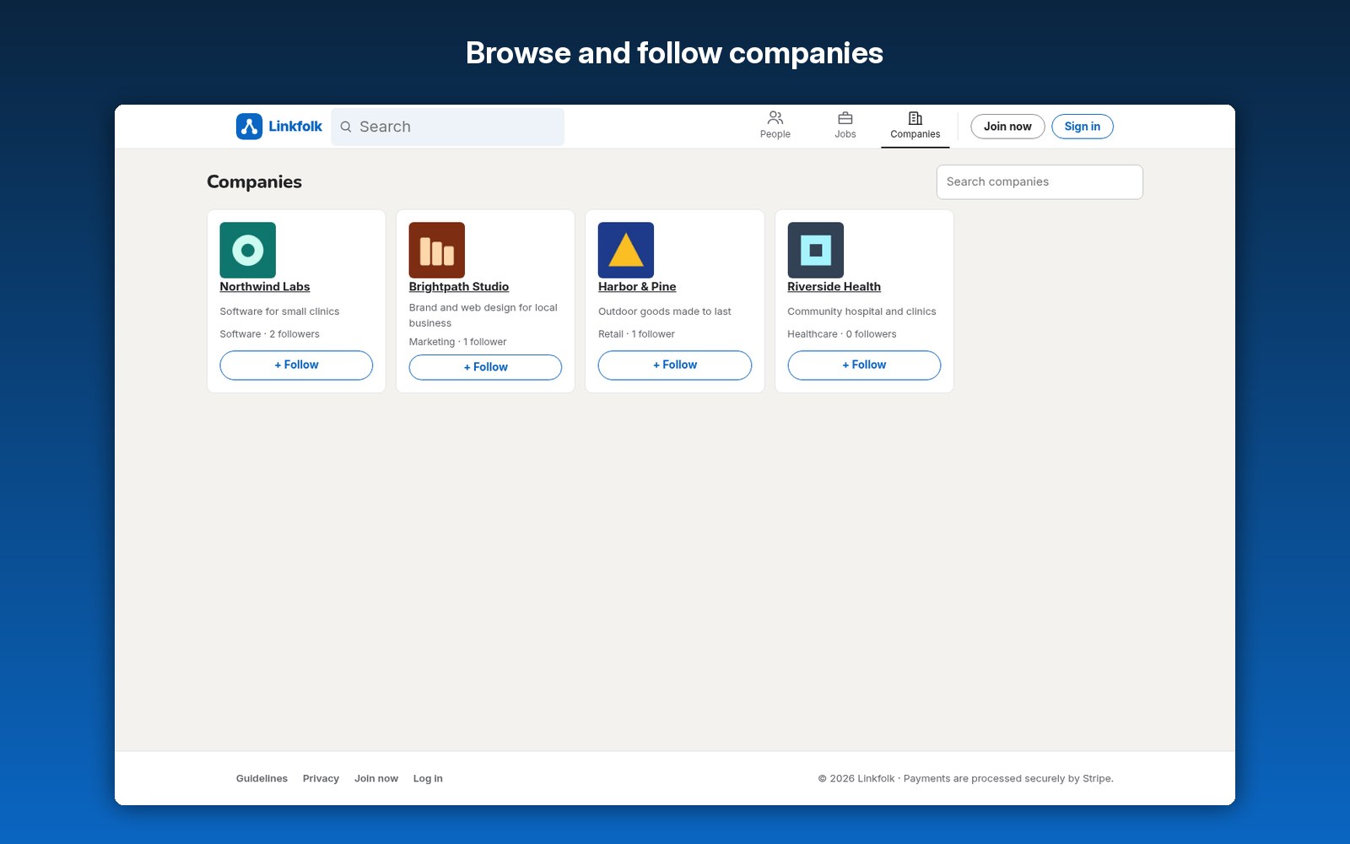Click the Northwind Labs logo
The width and height of the screenshot is (1350, 844).
point(248,250)
